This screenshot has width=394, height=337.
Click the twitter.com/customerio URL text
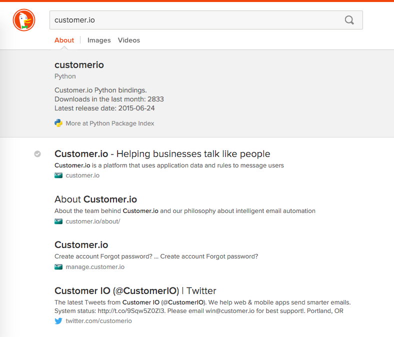(99, 321)
